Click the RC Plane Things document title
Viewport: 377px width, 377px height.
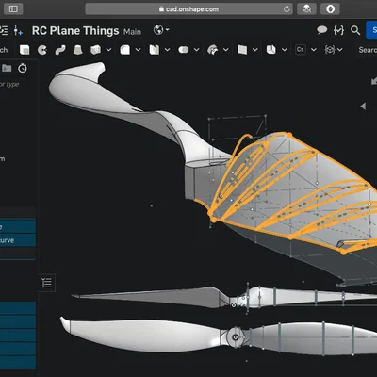pyautogui.click(x=75, y=31)
